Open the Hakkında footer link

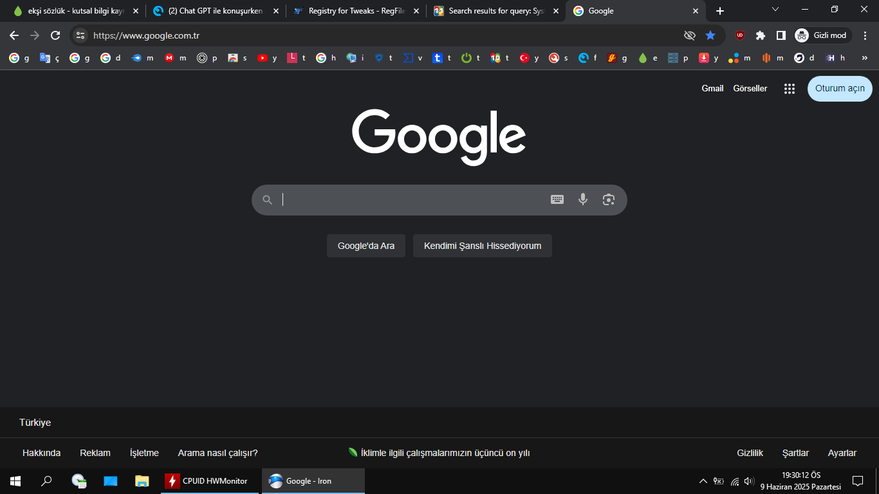tap(41, 453)
